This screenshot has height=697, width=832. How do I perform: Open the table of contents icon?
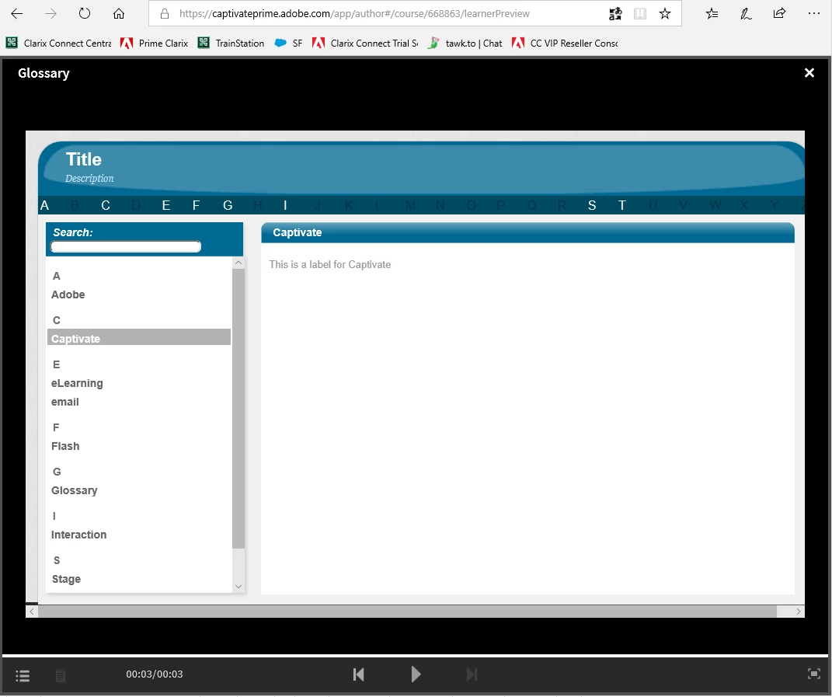23,675
